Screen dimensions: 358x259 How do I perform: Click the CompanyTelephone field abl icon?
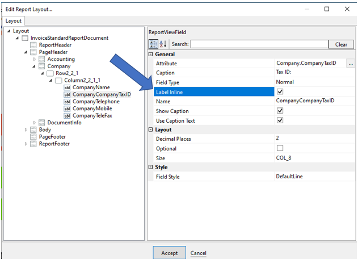(x=67, y=102)
